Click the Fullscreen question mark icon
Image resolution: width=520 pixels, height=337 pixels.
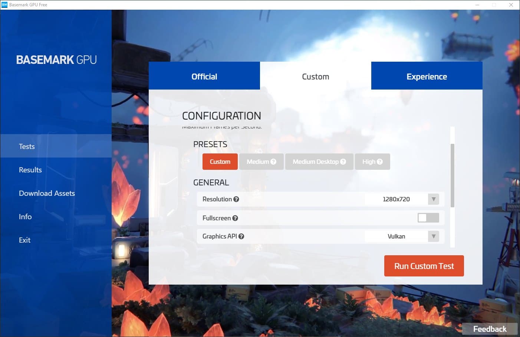click(235, 218)
